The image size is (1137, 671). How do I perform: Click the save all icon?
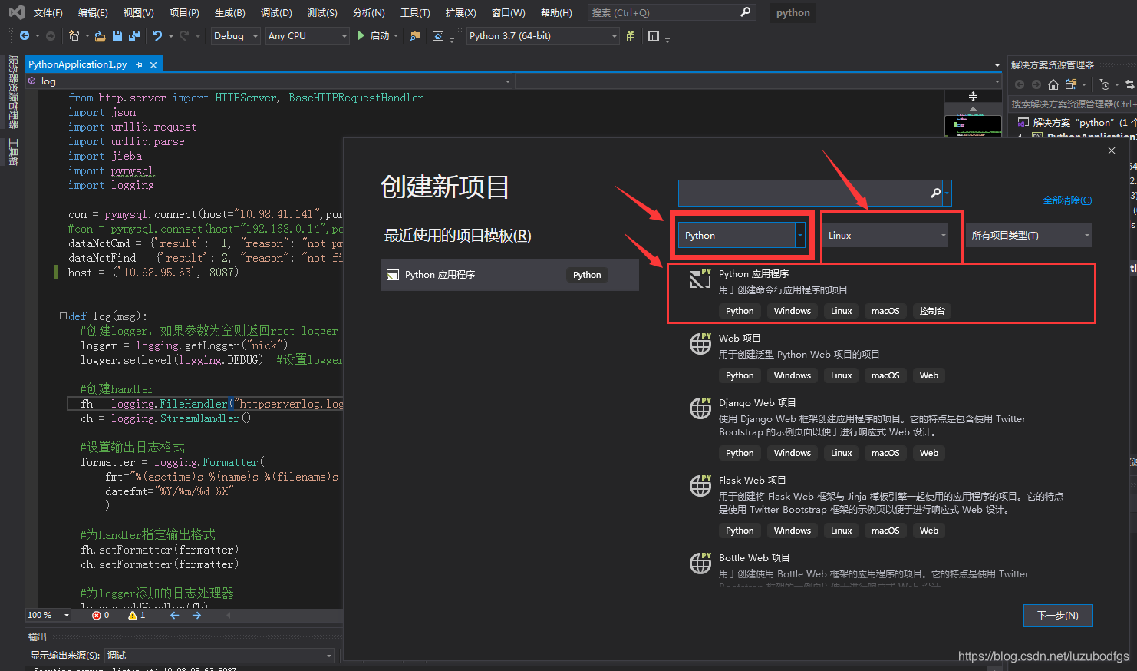tap(134, 35)
